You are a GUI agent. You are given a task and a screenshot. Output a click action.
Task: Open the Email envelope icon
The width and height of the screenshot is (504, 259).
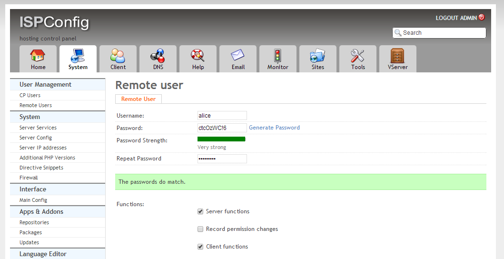[238, 56]
